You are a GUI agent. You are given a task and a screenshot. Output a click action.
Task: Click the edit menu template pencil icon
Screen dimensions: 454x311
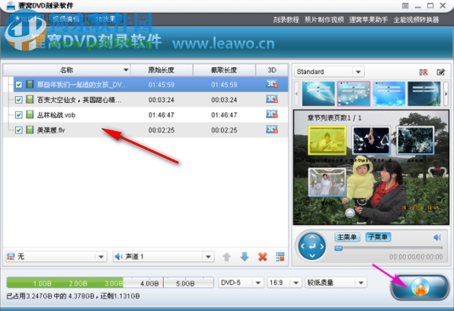(441, 72)
